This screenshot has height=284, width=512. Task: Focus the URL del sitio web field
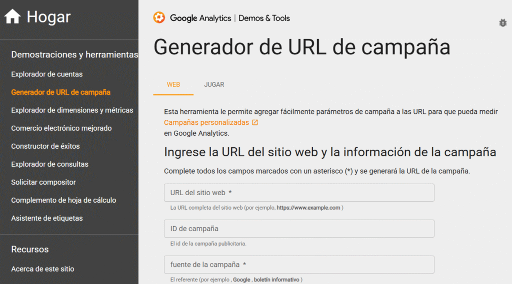(x=299, y=193)
